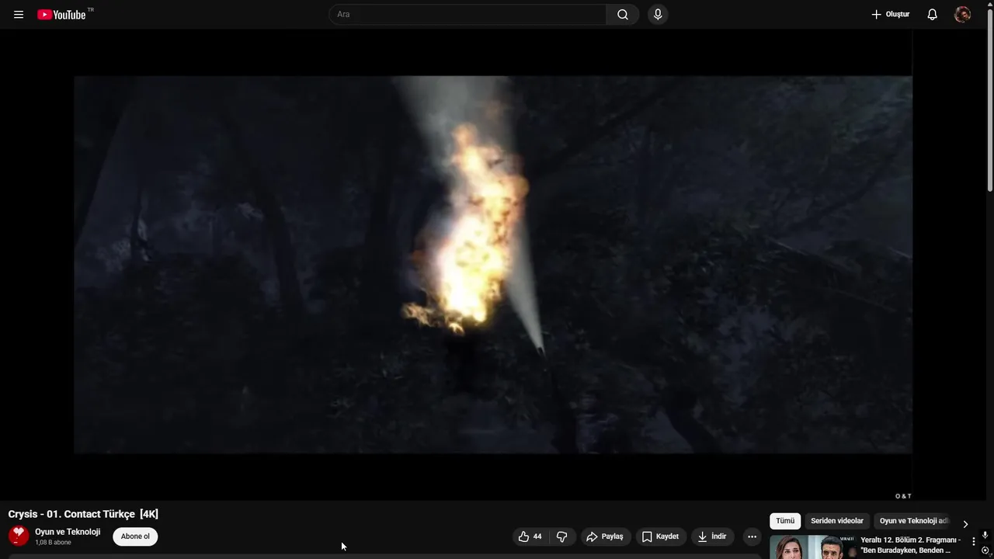The width and height of the screenshot is (994, 559).
Task: Open the account avatar menu
Action: (962, 15)
